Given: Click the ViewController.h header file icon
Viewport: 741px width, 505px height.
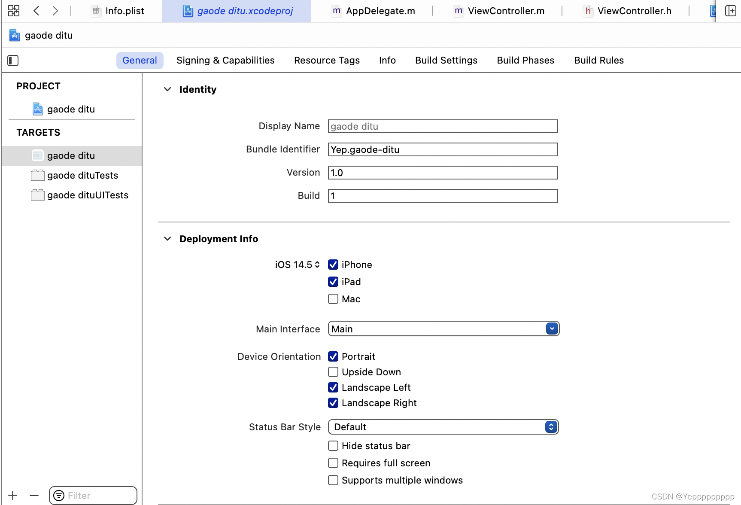Looking at the screenshot, I should pos(588,11).
